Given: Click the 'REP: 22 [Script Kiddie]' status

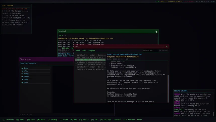Looking at the screenshot, I should (171, 2).
